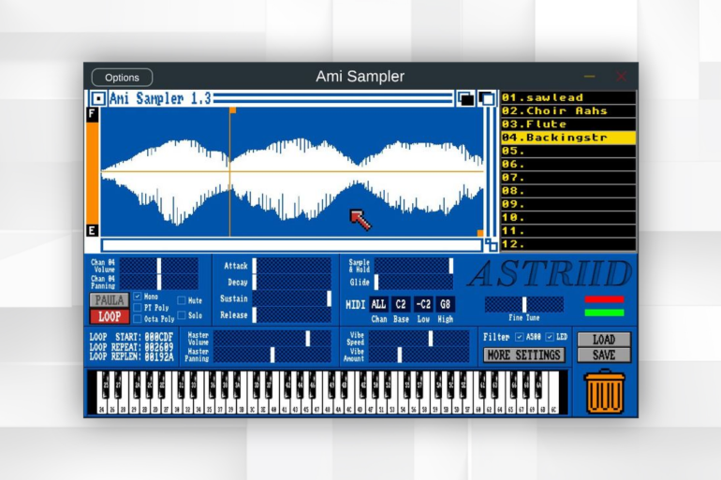Select sample slot 03.Flute
Image resolution: width=721 pixels, height=480 pixels.
(568, 124)
